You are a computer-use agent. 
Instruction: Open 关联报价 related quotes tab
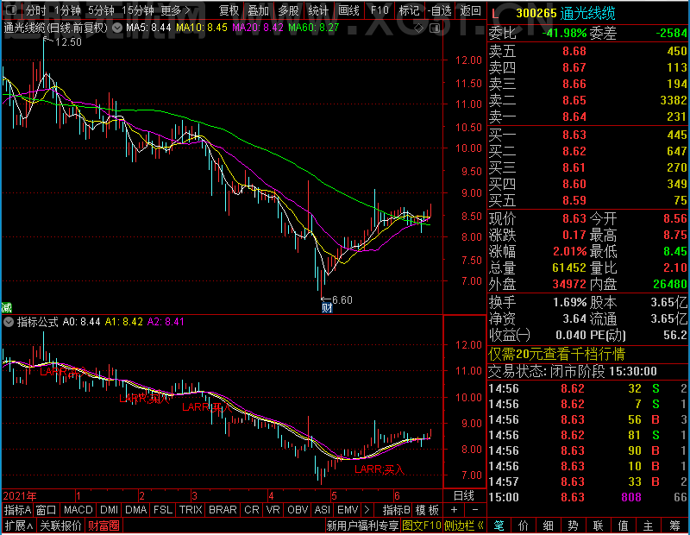pyautogui.click(x=60, y=526)
